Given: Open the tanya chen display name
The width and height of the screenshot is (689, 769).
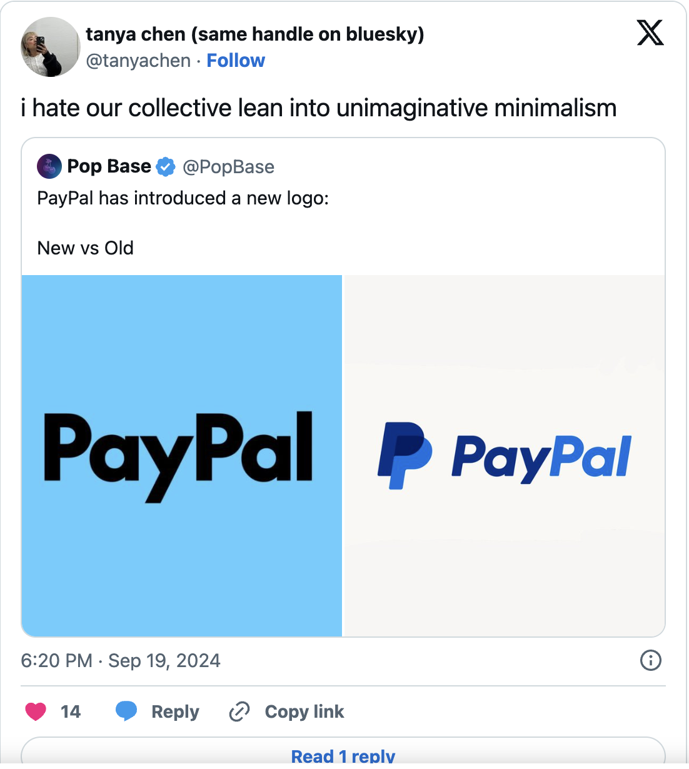Looking at the screenshot, I should click(255, 34).
